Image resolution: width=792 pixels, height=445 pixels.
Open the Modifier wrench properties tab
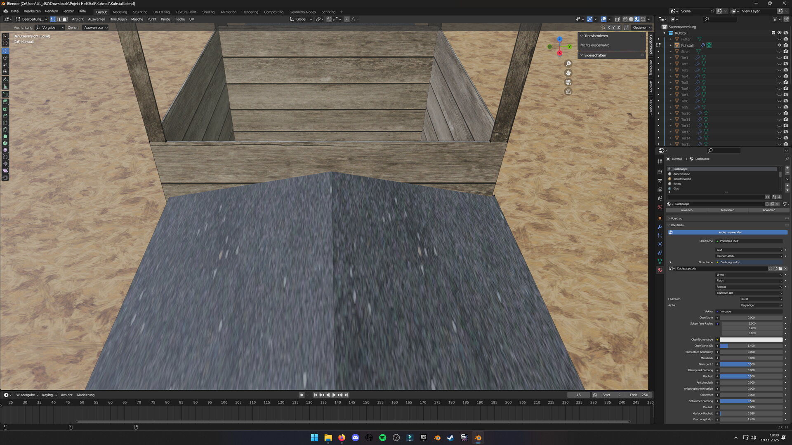pyautogui.click(x=660, y=227)
